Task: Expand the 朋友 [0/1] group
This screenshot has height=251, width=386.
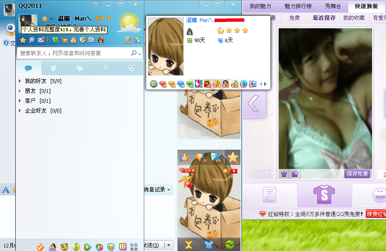Action: point(20,91)
